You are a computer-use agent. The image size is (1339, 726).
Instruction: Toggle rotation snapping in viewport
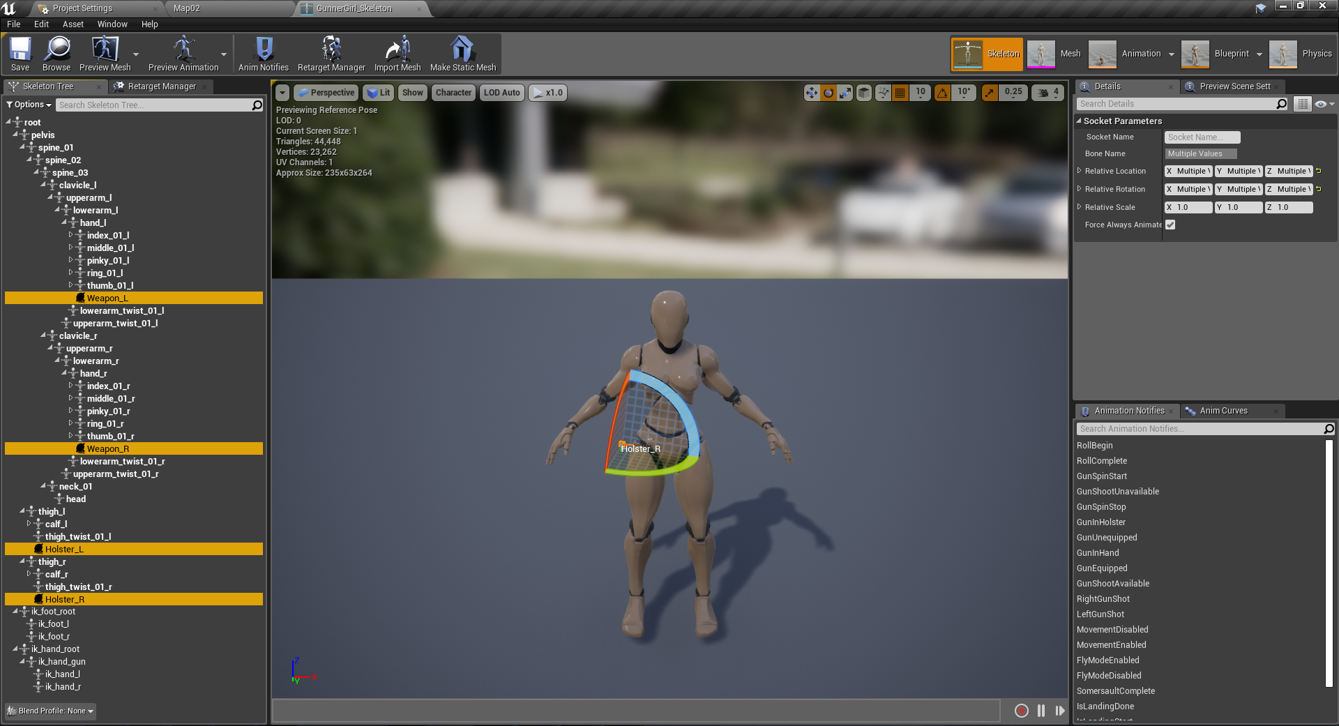point(943,93)
